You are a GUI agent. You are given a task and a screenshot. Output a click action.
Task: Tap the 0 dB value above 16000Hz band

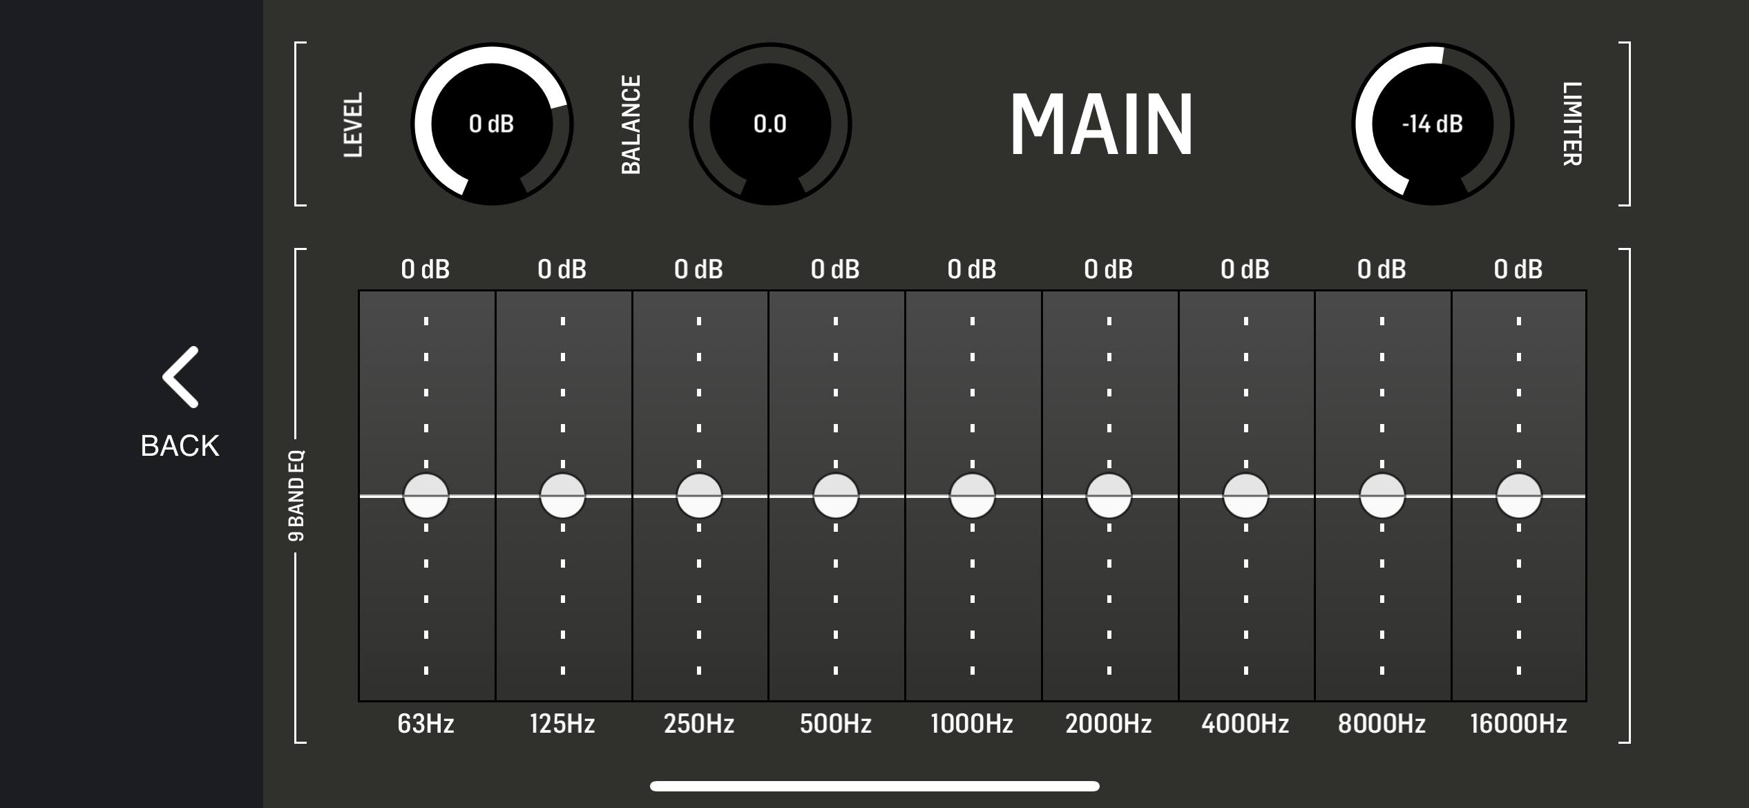(1518, 269)
